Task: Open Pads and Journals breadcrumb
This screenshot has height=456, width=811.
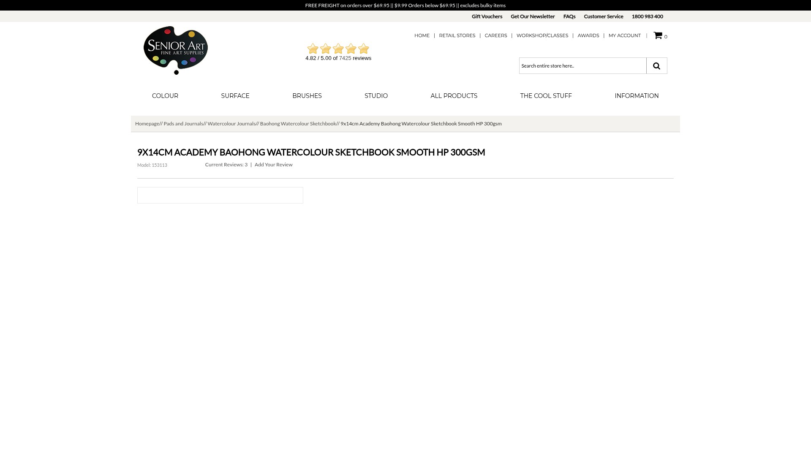Action: [x=183, y=124]
